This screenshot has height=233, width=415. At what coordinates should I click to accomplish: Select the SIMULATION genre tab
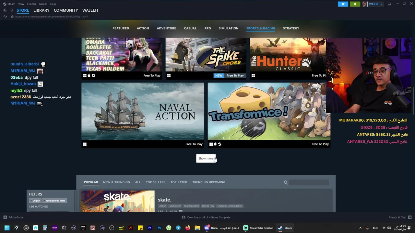(229, 28)
